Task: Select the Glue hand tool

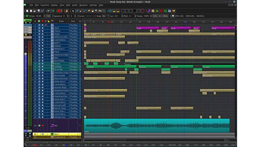Action: coord(93,11)
